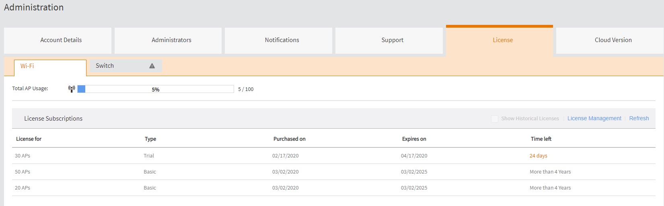Click the Total AP Usage progress bar
Screen dimensions: 664x206
(156, 89)
